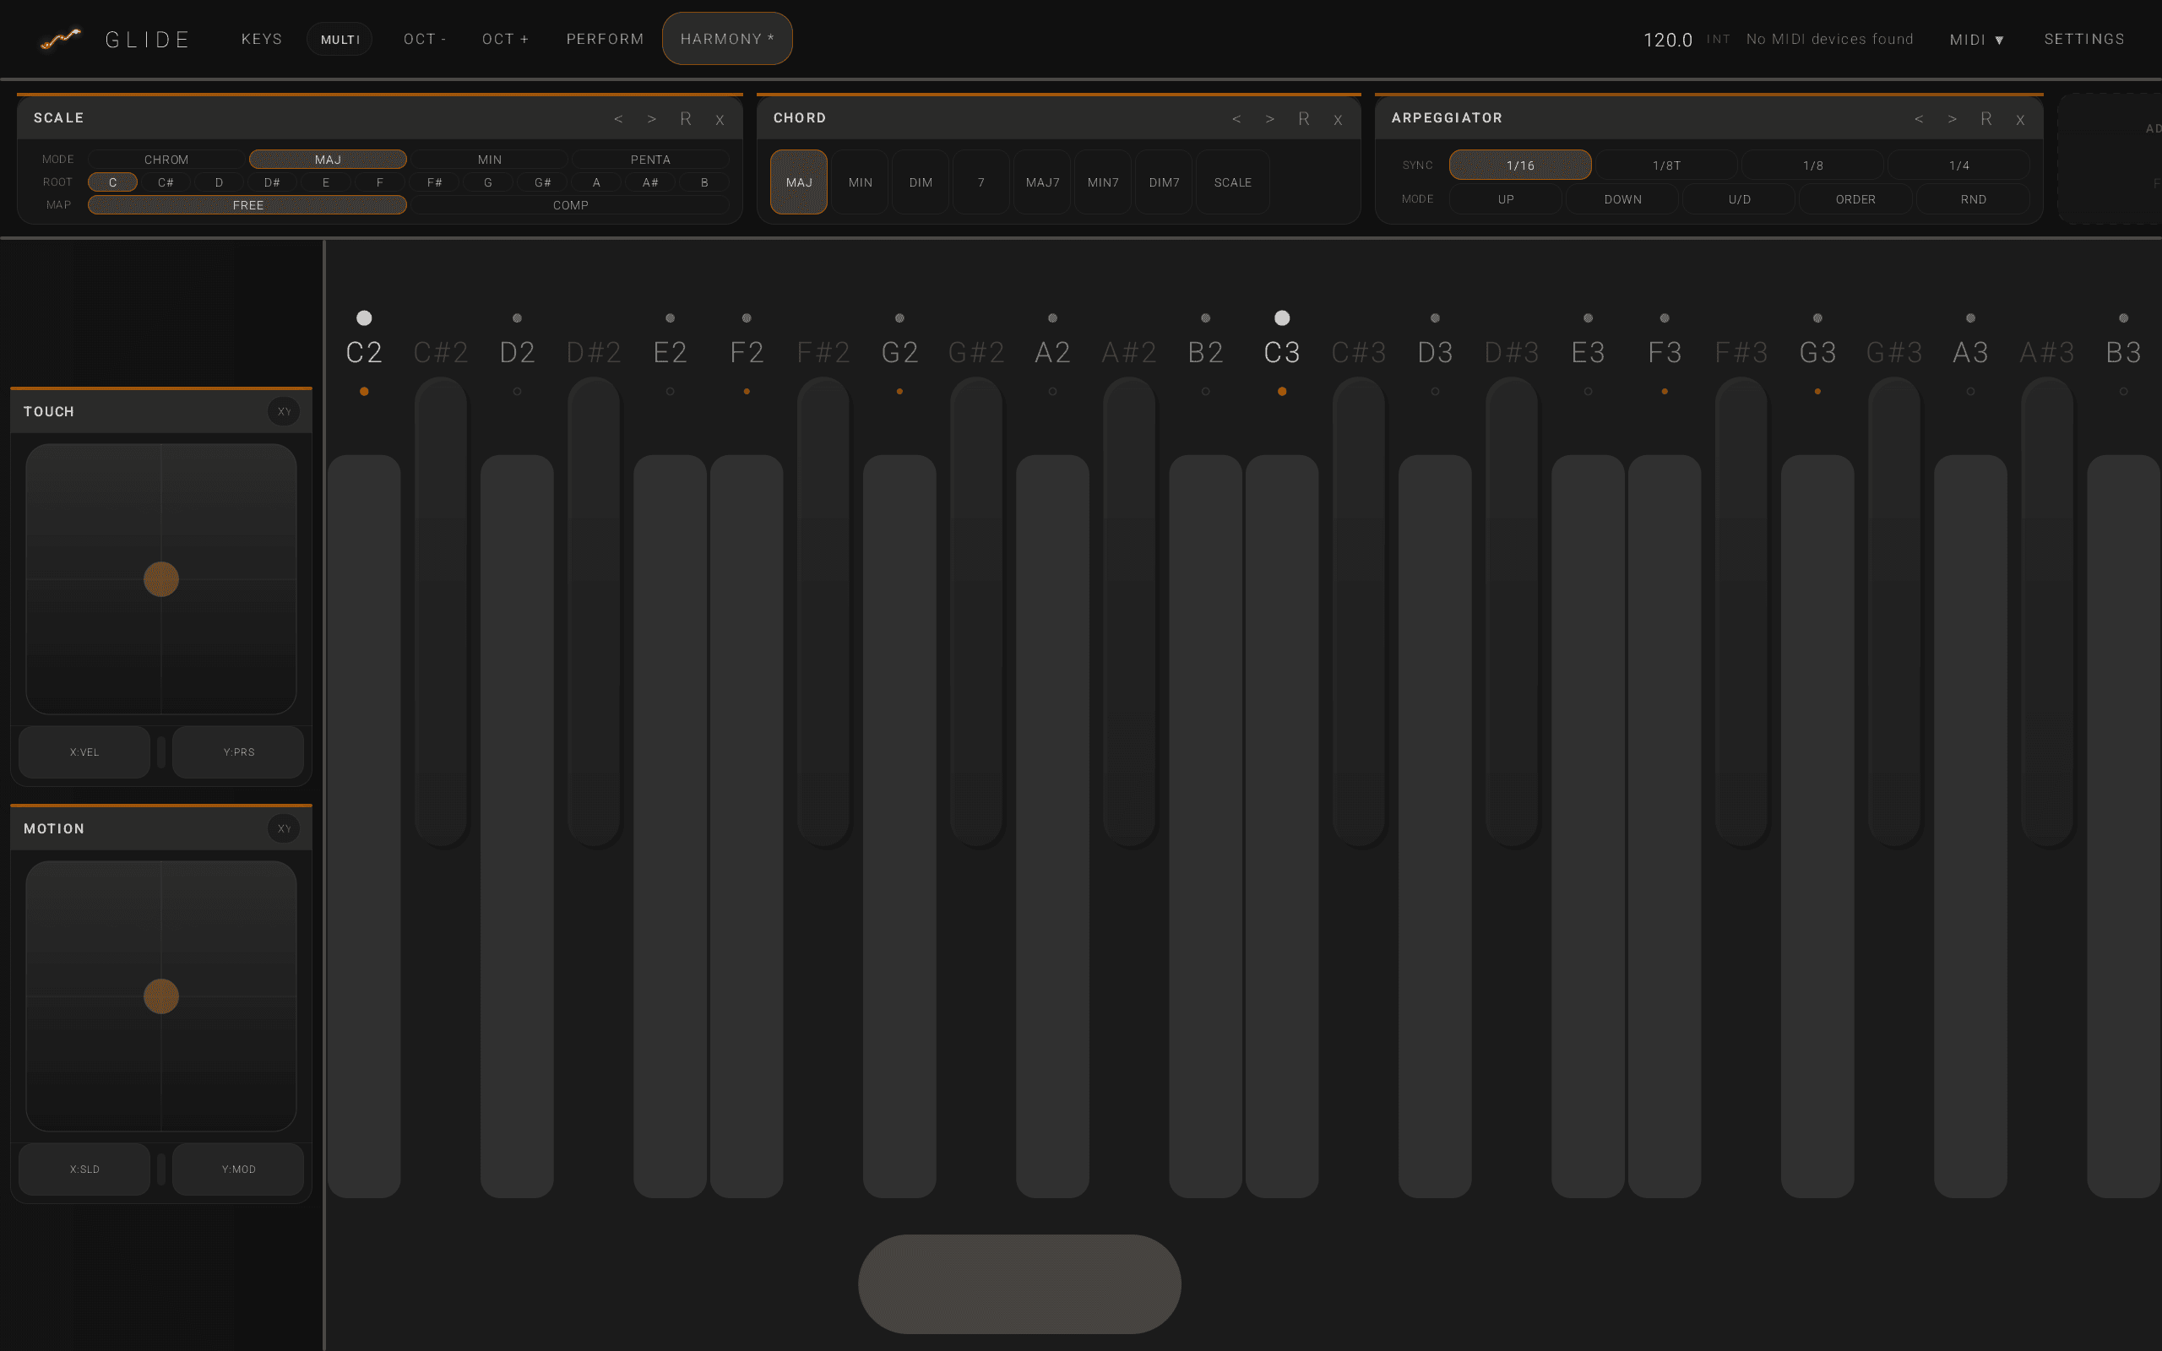Set scale mode to MIN

(x=490, y=159)
